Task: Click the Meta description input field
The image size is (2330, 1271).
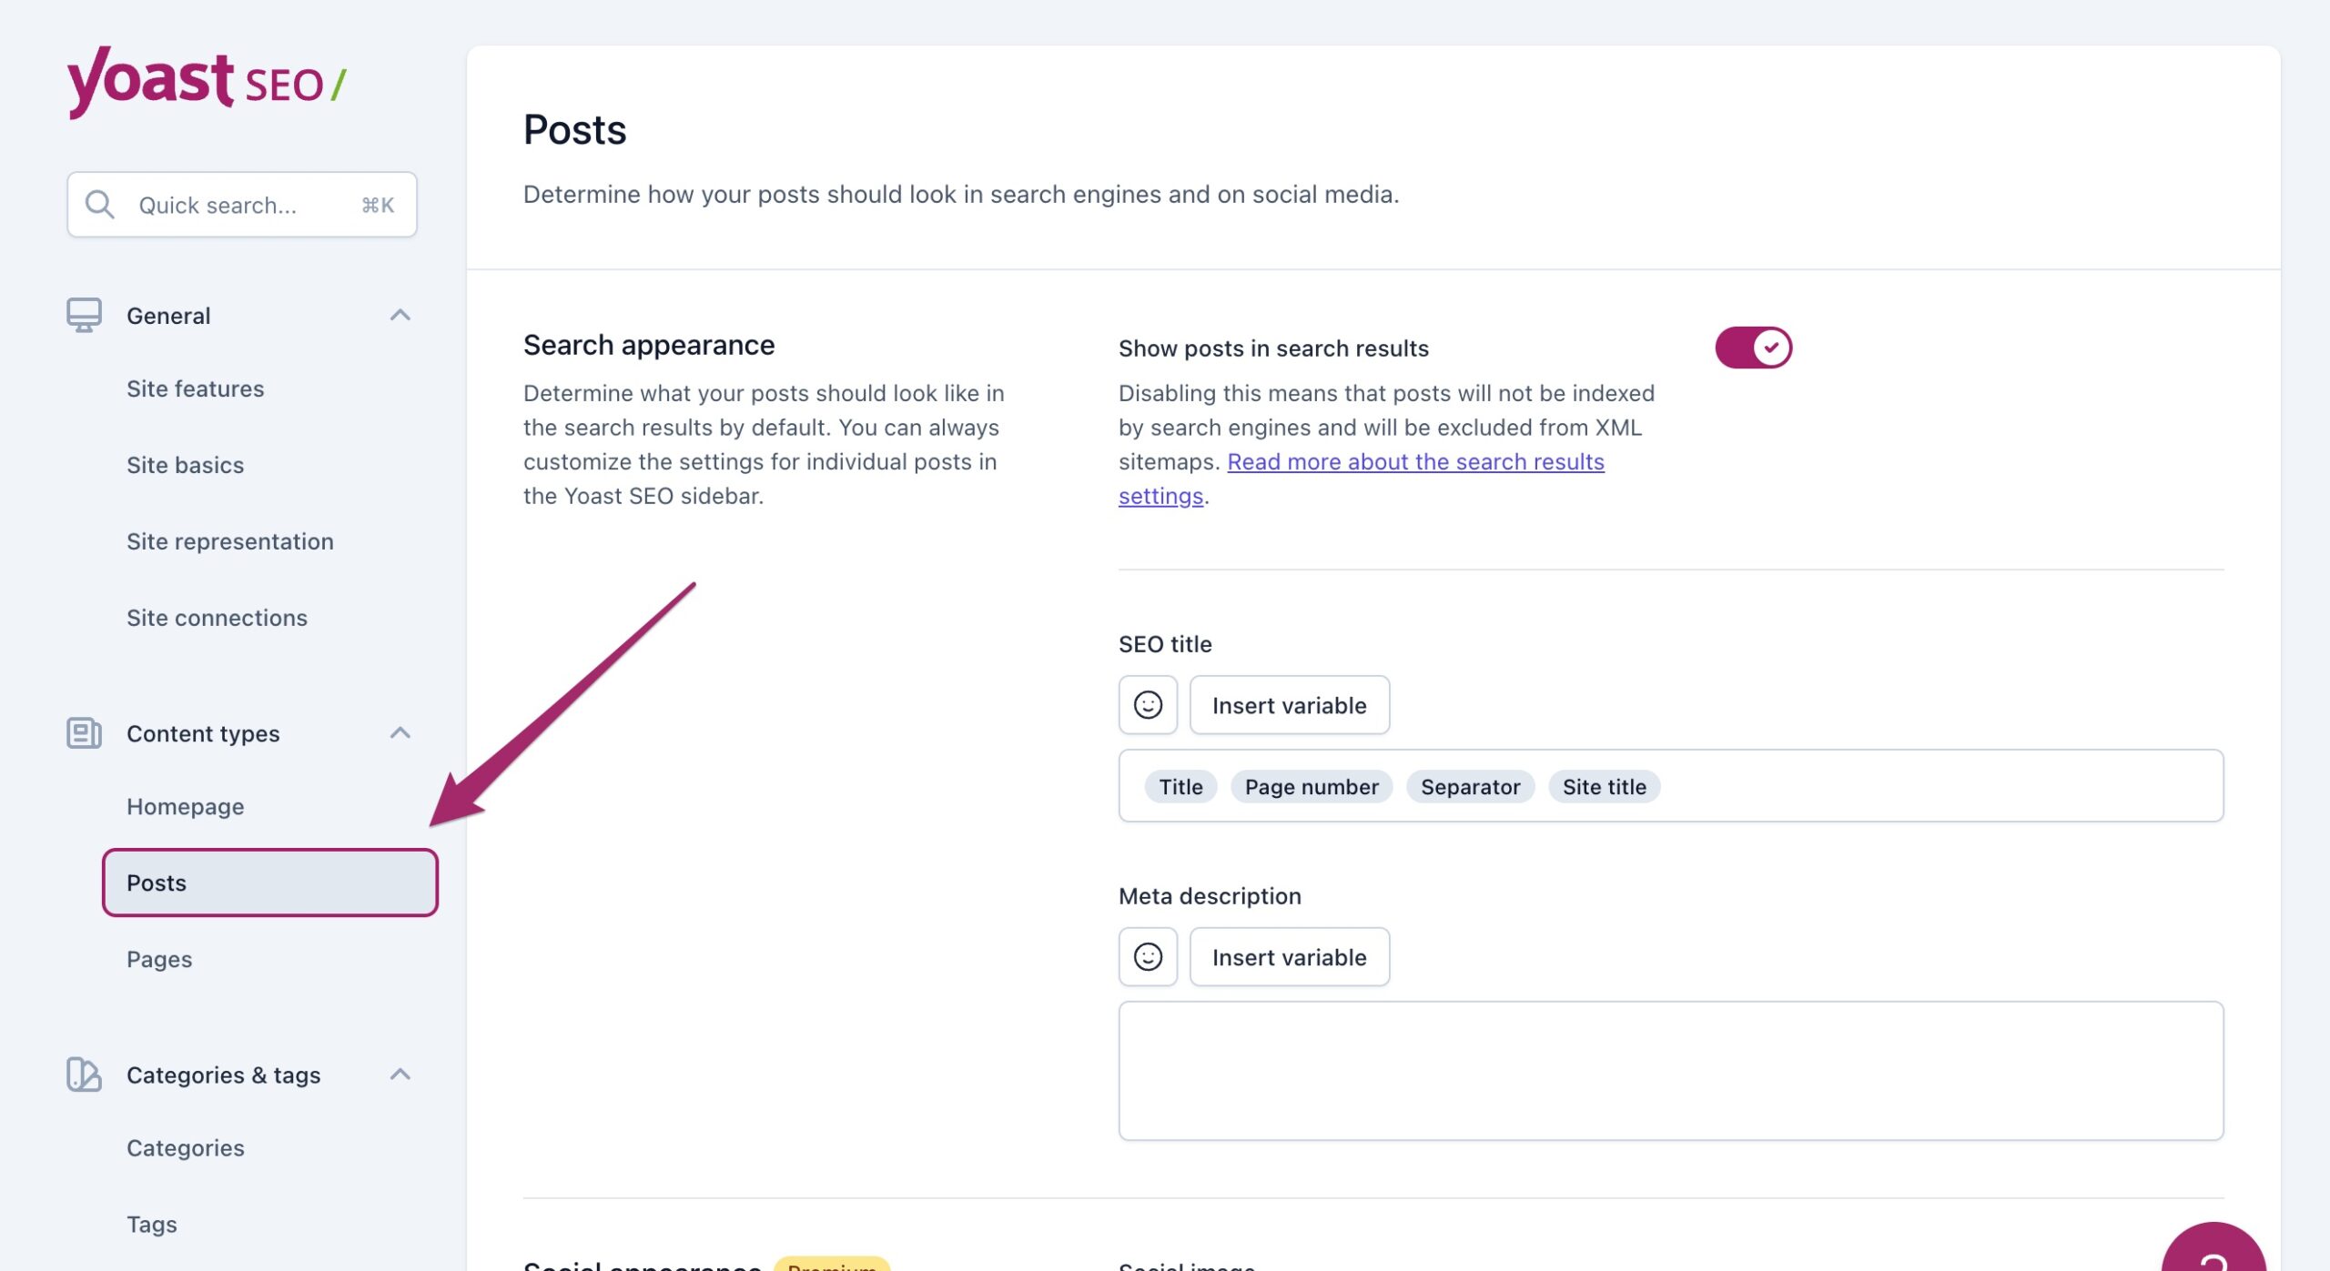Action: point(1671,1069)
